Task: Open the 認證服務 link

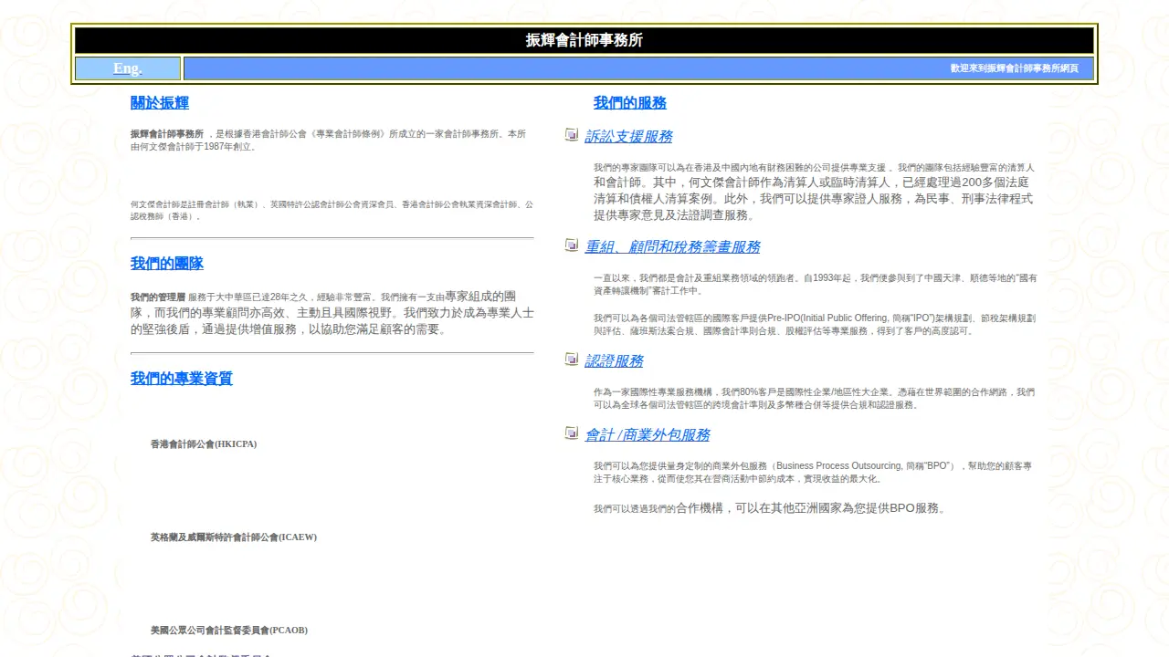Action: point(614,361)
